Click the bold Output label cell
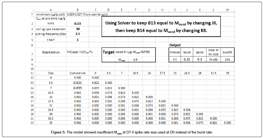Screen dimensions: 263x138 click(175, 45)
